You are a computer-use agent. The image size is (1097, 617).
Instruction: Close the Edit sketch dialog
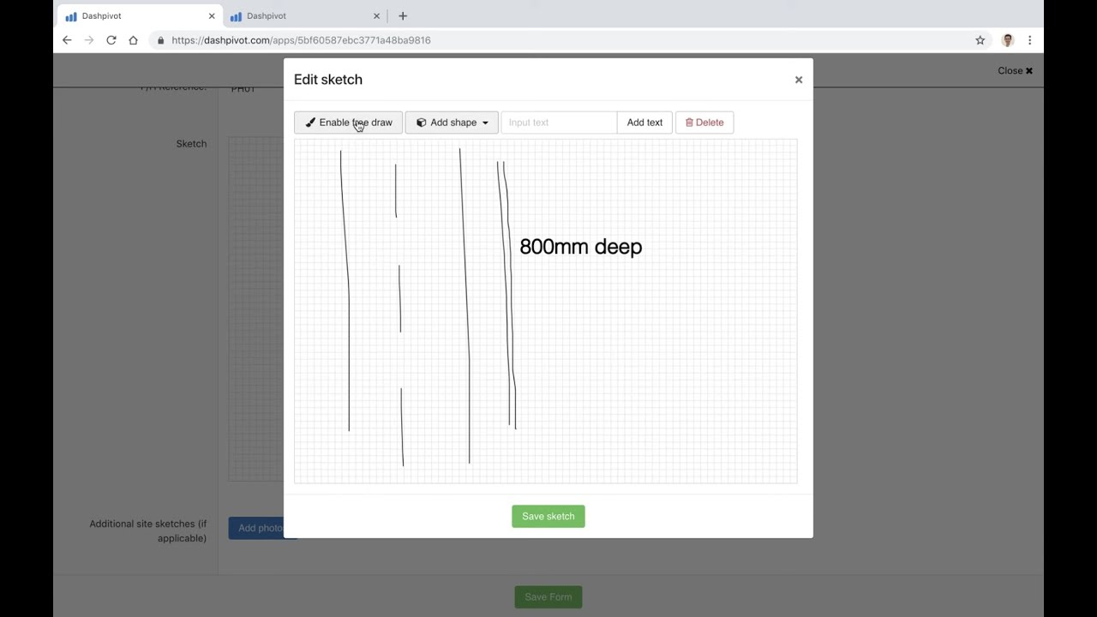(x=799, y=80)
